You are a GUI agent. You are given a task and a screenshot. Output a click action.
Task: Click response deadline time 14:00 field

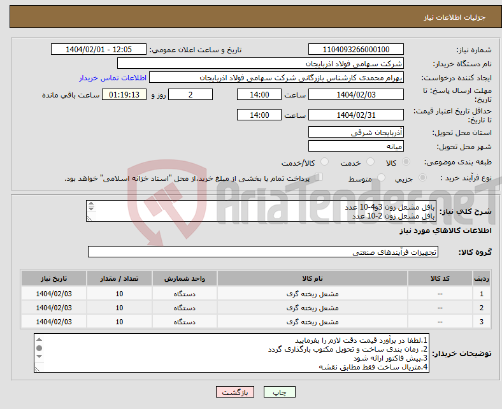coord(259,94)
